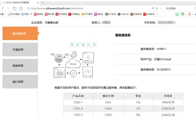Click the green lightning speed-mode icon
This screenshot has width=196, height=133.
(157, 8)
